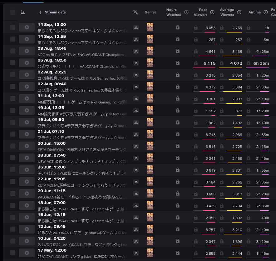Click lock icon beside peak viewers 6 115
Screen dimensions: 276x261
[x=195, y=63]
